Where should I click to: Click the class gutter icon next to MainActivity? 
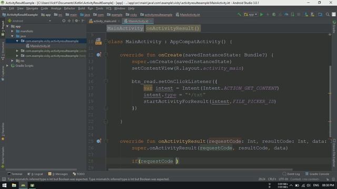pos(98,41)
